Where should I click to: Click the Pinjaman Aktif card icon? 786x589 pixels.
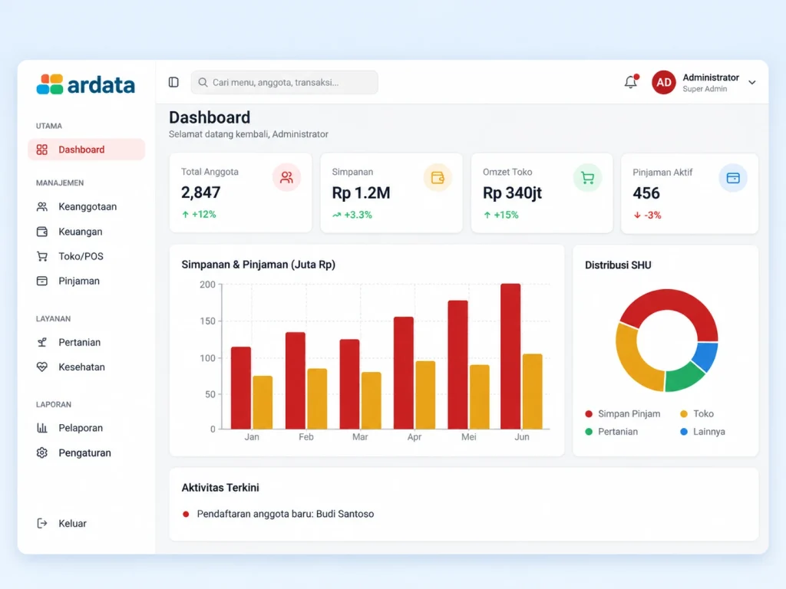733,178
